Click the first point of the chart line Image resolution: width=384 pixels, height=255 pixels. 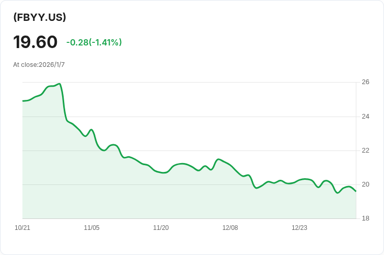tap(23, 101)
